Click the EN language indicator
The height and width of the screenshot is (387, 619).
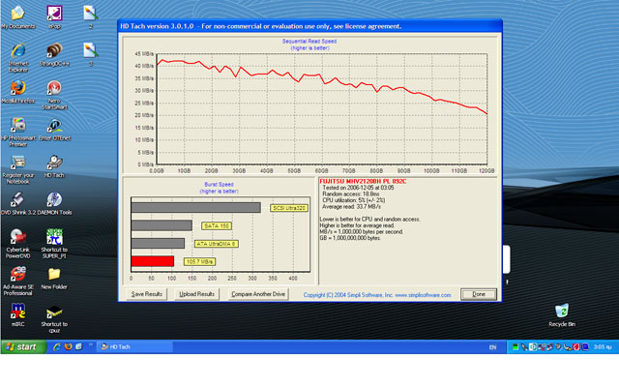click(x=492, y=347)
